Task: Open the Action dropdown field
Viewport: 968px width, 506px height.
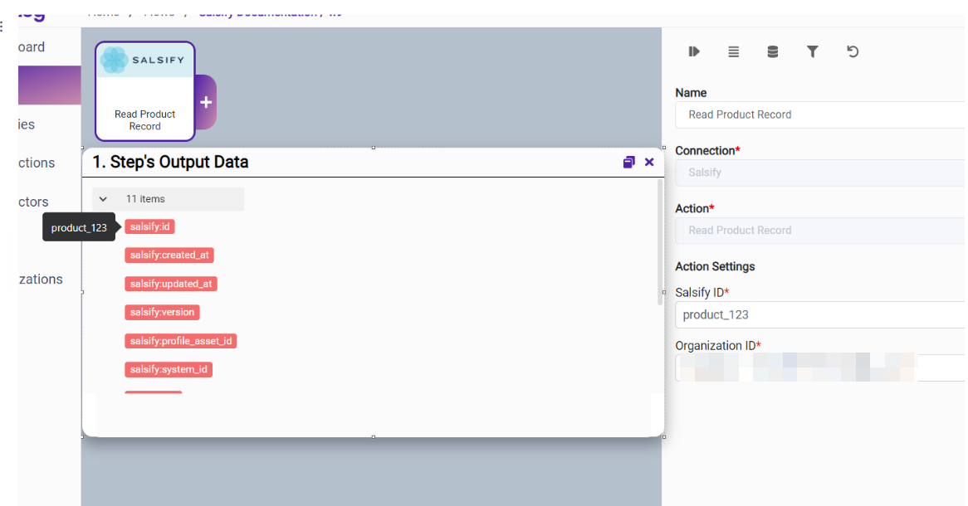Action: click(818, 231)
